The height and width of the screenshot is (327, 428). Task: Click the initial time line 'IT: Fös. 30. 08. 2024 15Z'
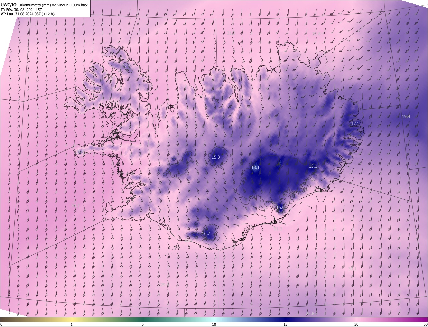point(21,9)
